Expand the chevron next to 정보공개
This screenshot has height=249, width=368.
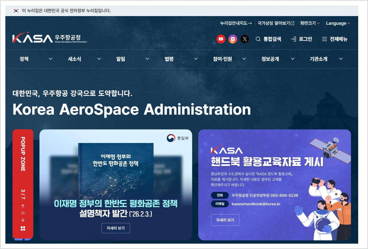click(293, 59)
